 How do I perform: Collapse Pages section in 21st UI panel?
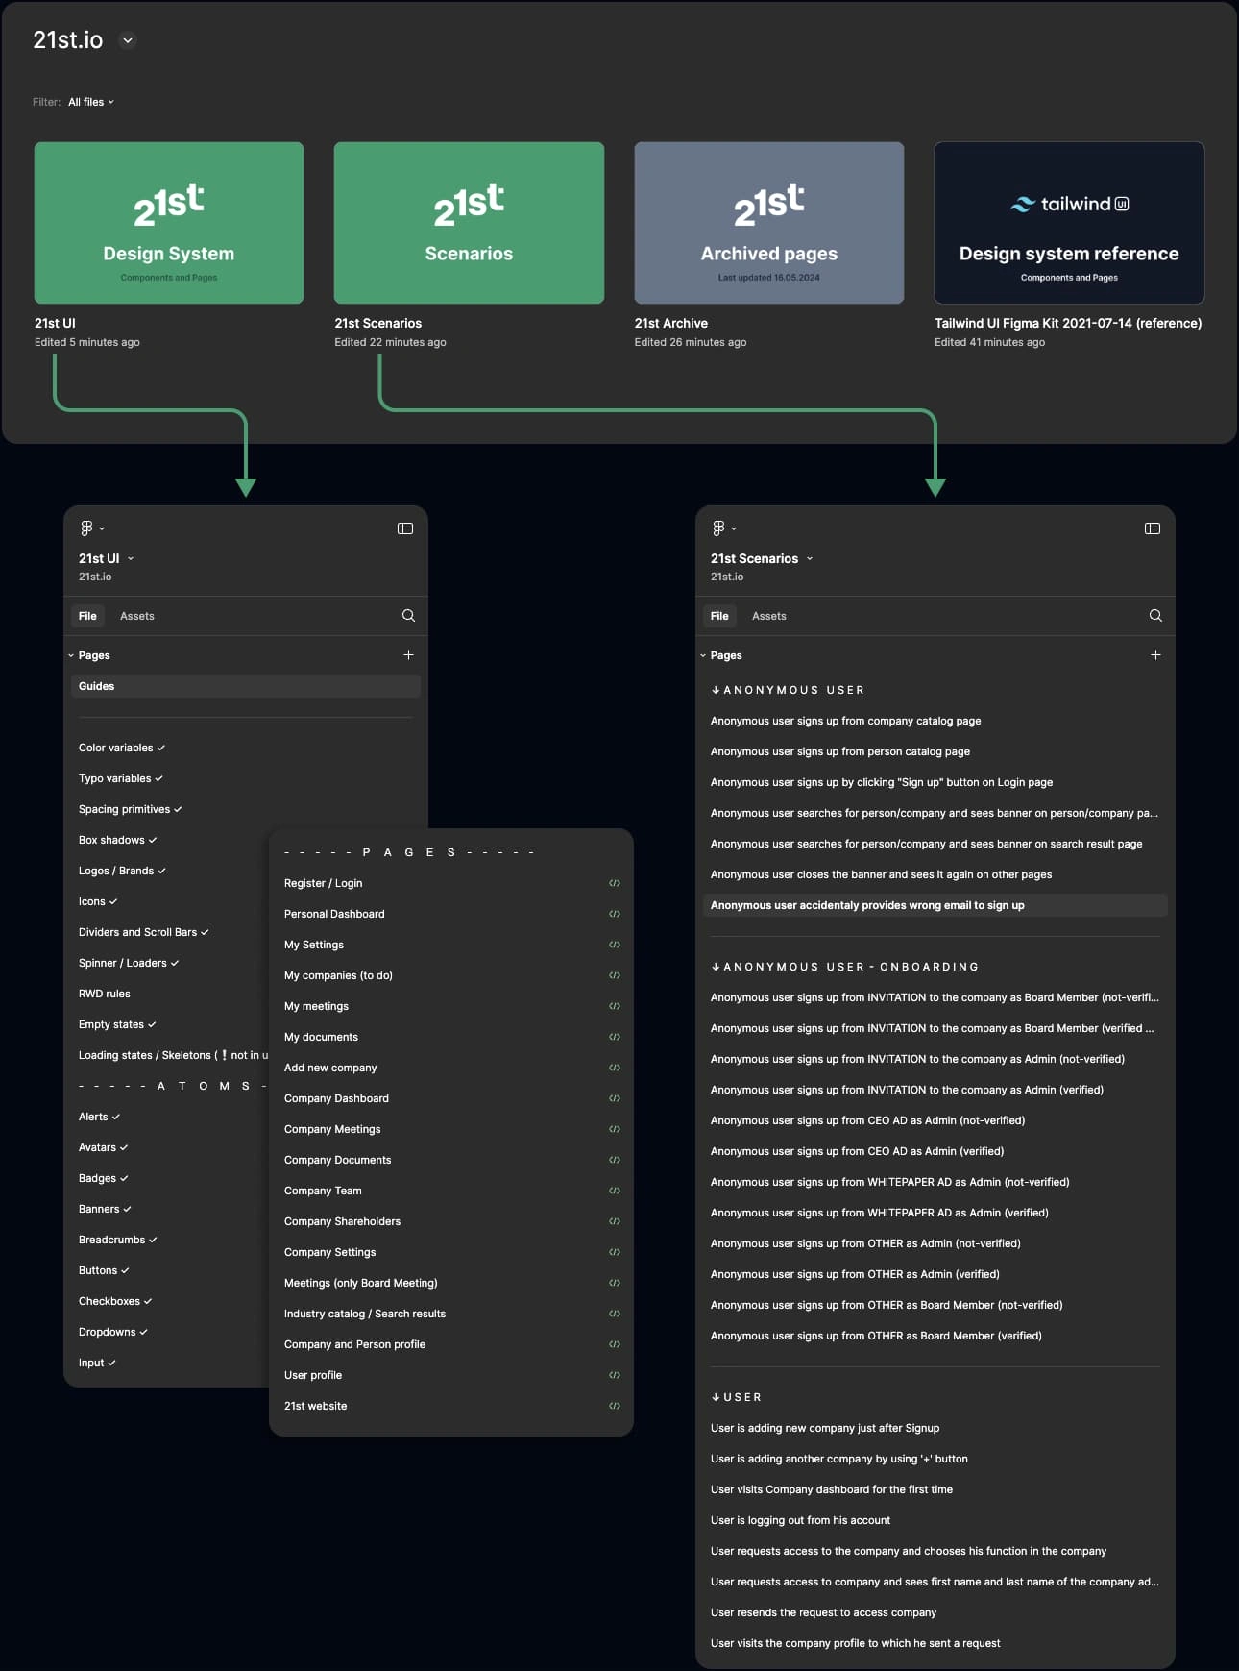[x=71, y=655]
